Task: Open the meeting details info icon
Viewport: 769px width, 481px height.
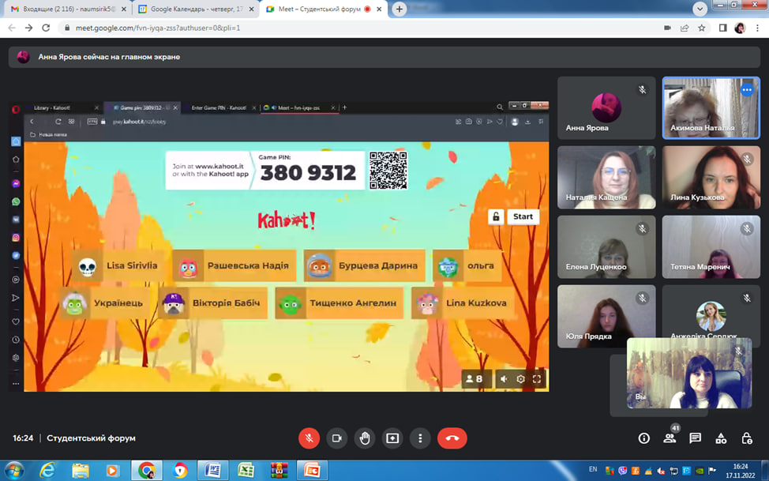Action: tap(643, 438)
